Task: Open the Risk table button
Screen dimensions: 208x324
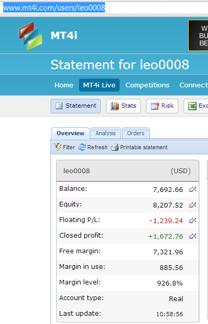Action: (x=162, y=106)
